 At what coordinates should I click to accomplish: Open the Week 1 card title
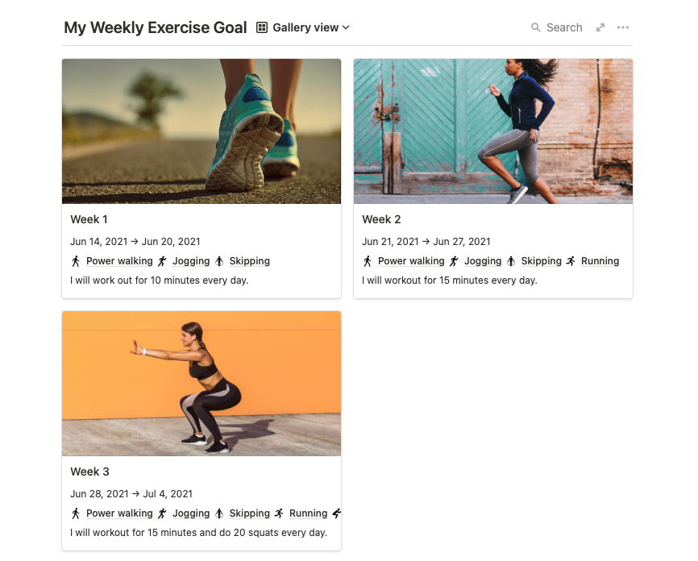click(x=89, y=219)
